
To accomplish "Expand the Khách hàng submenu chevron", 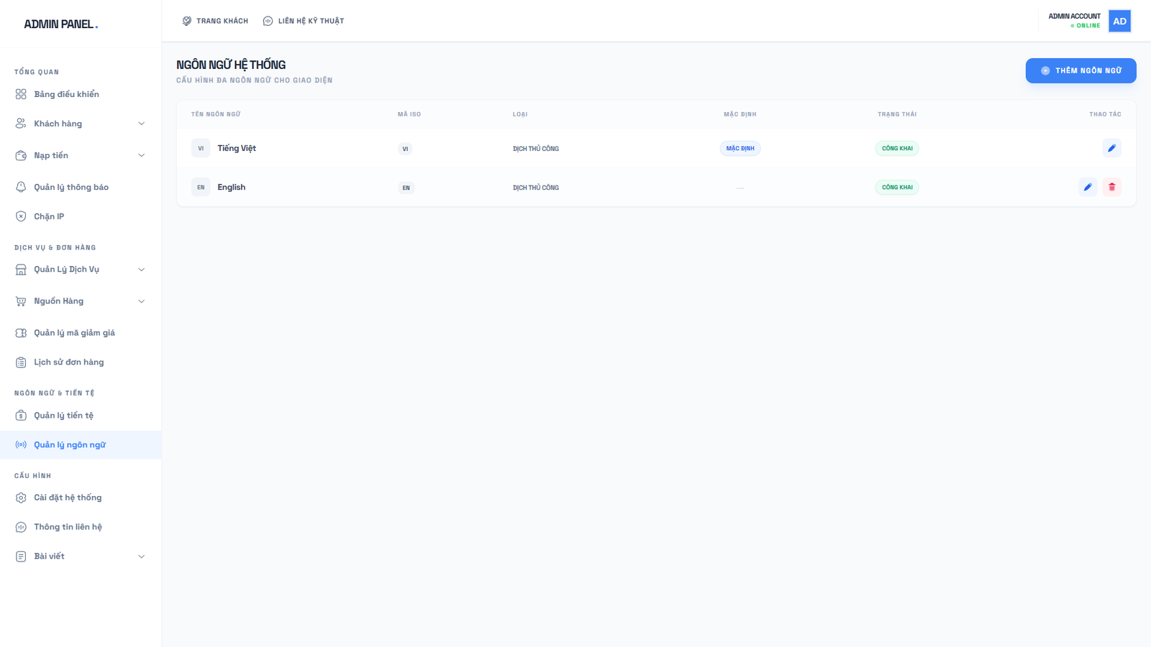I will (x=141, y=124).
